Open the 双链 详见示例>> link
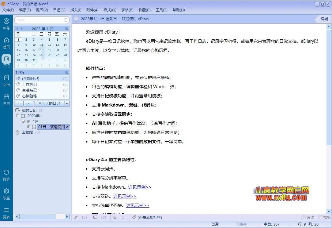332x228 pixels. [x=125, y=196]
